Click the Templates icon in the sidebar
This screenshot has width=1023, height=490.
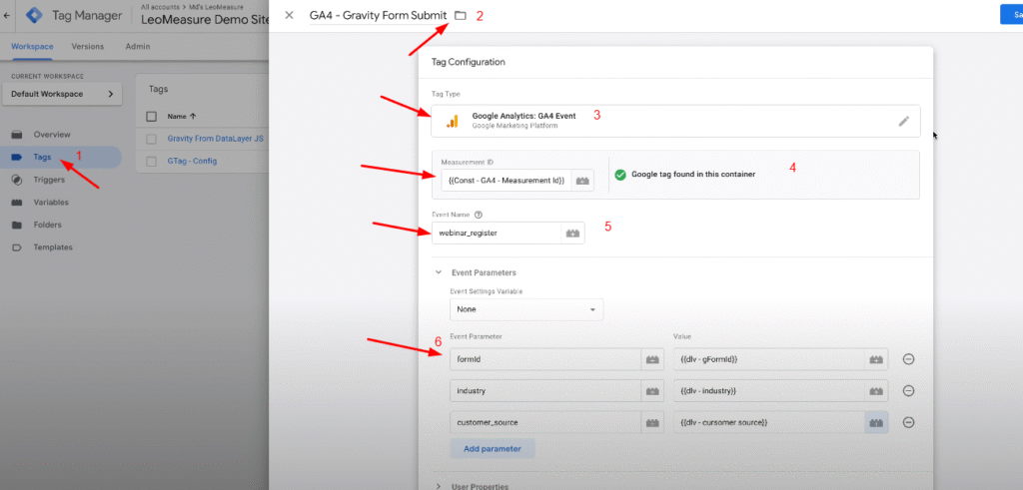tap(17, 247)
